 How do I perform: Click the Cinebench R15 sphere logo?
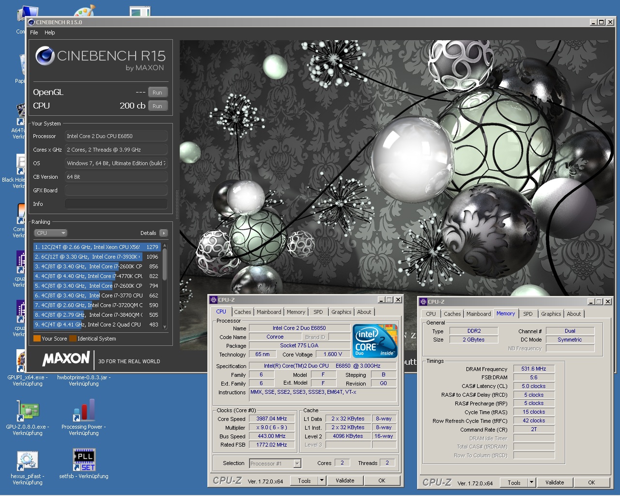(45, 56)
